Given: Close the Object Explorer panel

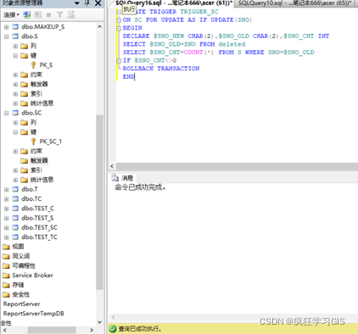Looking at the screenshot, I should (x=98, y=3).
